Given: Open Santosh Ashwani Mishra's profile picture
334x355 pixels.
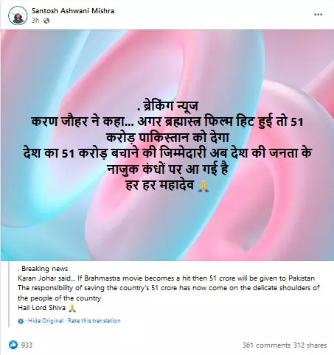Looking at the screenshot, I should pyautogui.click(x=18, y=15).
